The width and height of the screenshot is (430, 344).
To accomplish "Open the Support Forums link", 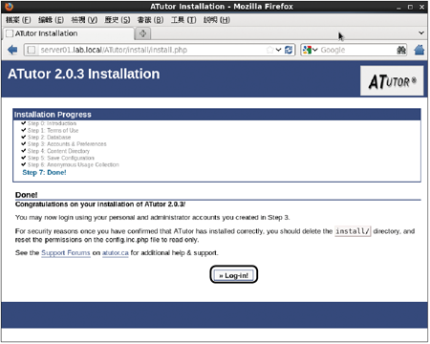I will click(x=66, y=253).
